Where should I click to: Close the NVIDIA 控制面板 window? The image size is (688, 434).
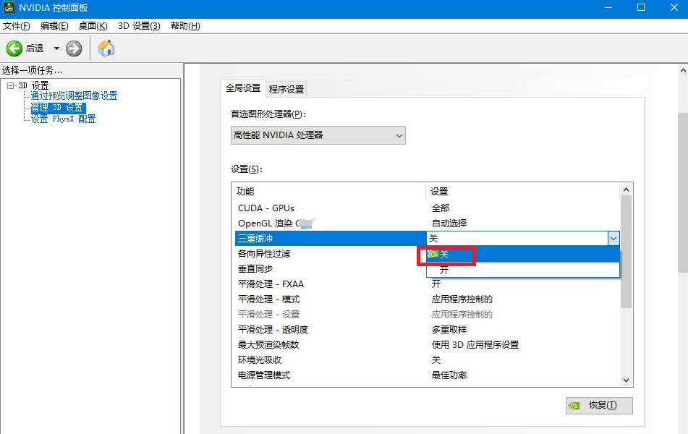(674, 8)
